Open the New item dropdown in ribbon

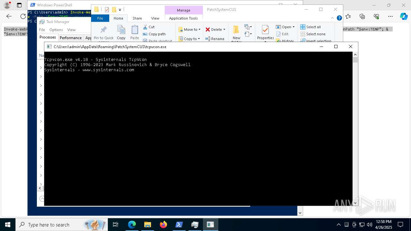point(248,27)
